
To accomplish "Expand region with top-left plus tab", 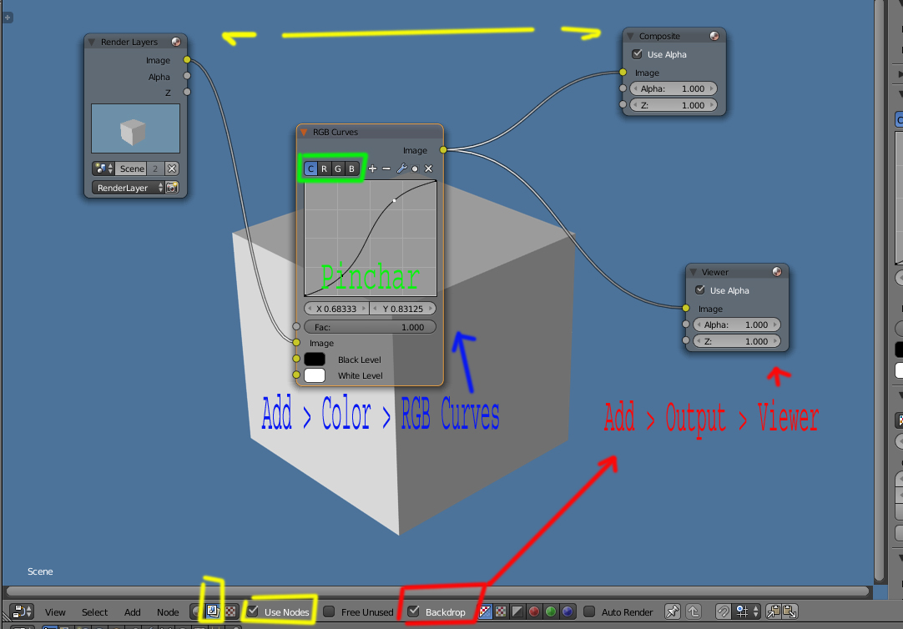I will 8,18.
